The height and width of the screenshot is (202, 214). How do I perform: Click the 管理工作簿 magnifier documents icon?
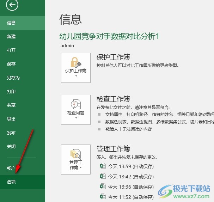76,154
